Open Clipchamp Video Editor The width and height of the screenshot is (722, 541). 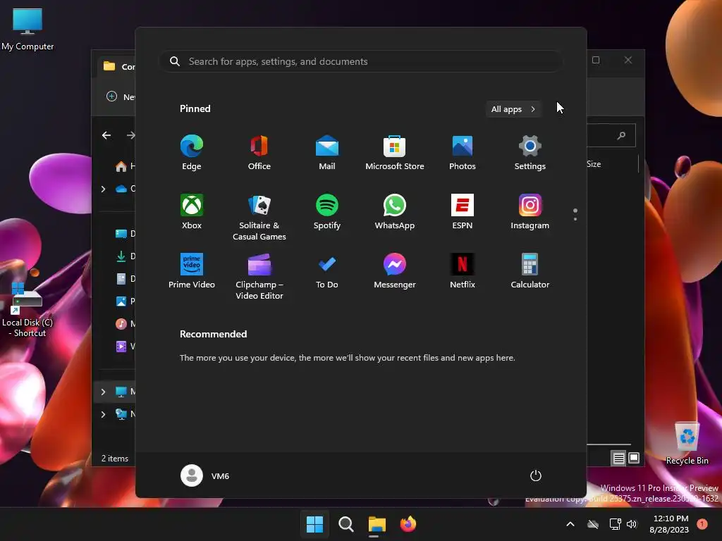pos(259,276)
